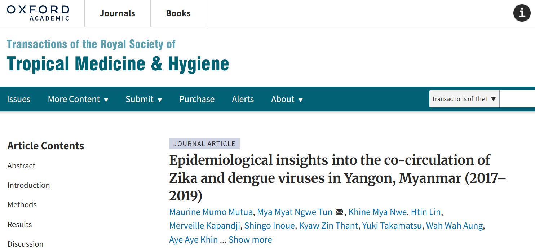Screen dimensions: 535x252
Task: Open the Tropical Medicine & Hygiene journal title
Action: coord(118,63)
